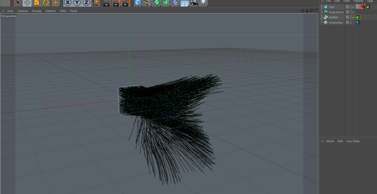Image resolution: width=377 pixels, height=194 pixels.
Task: Toggle the Trail enable checkmark
Action: point(353,7)
